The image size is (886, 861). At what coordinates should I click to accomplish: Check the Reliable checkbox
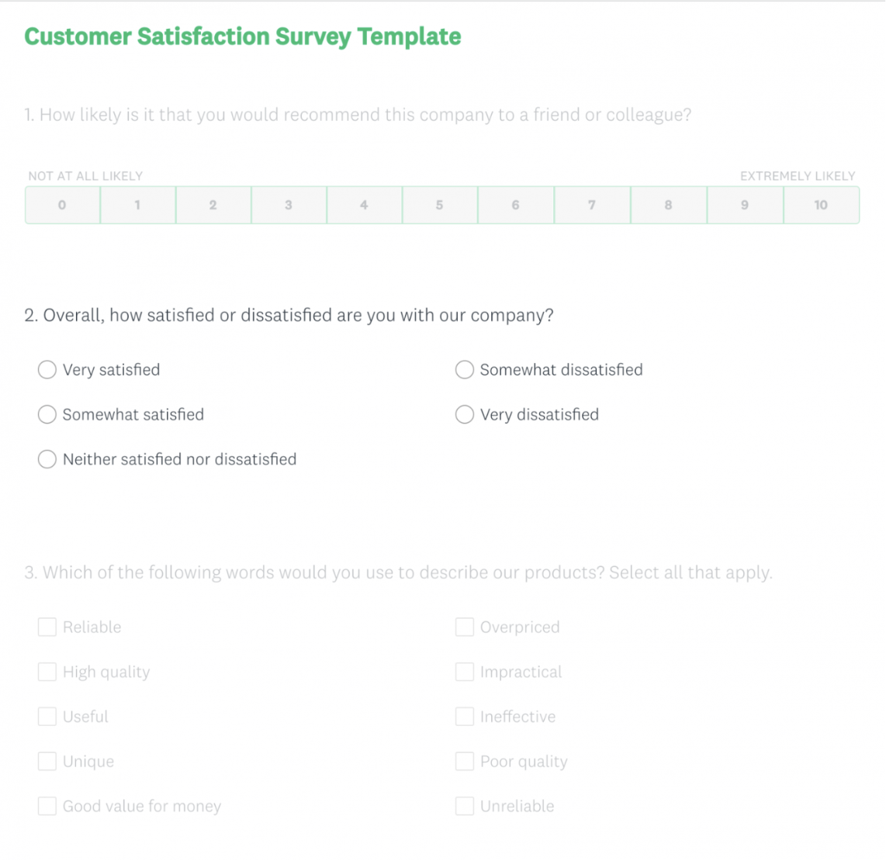coord(47,627)
